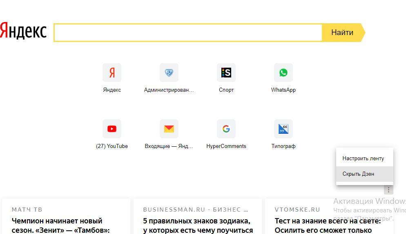The image size is (406, 234).
Task: Click the Яндекс logo
Action: [23, 31]
